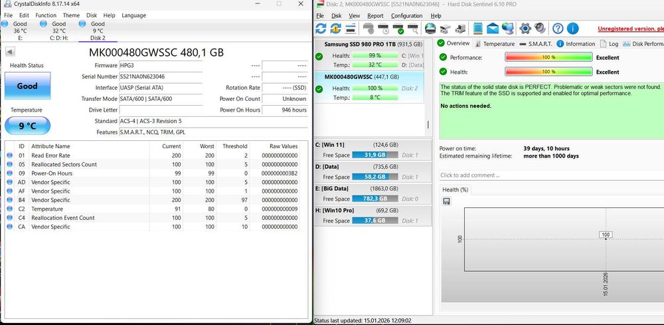Click the grey disk test icon in Hard Disk Sentinel

[369, 29]
